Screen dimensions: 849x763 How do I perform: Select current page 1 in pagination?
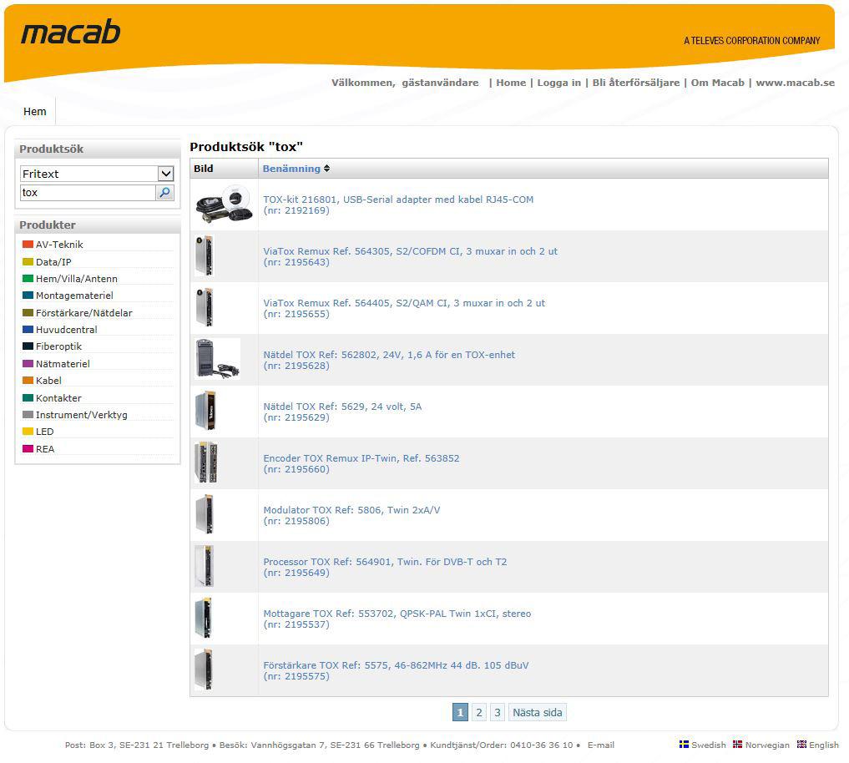pyautogui.click(x=460, y=712)
